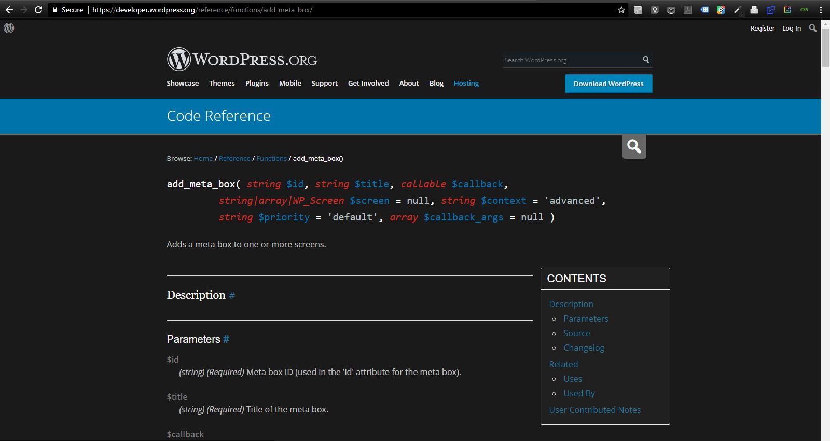Open the Mobile menu item
The image size is (830, 441).
[290, 83]
